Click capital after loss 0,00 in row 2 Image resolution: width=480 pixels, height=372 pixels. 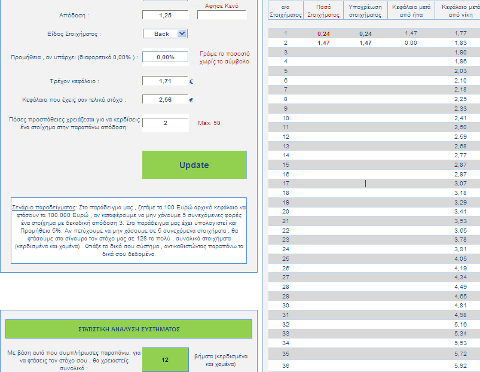click(411, 43)
